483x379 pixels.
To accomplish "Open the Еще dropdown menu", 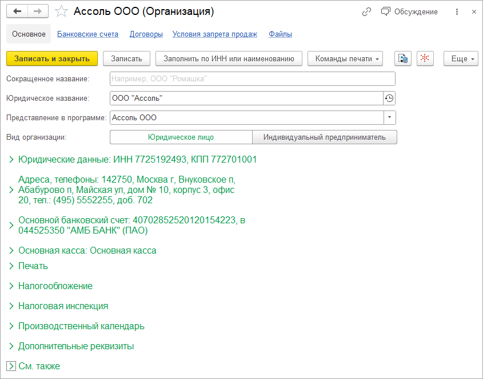I will pyautogui.click(x=460, y=58).
